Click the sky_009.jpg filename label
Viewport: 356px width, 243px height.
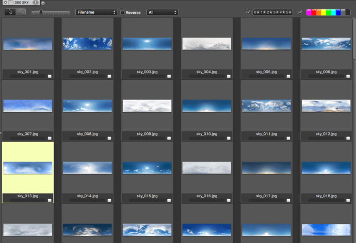coord(147,134)
